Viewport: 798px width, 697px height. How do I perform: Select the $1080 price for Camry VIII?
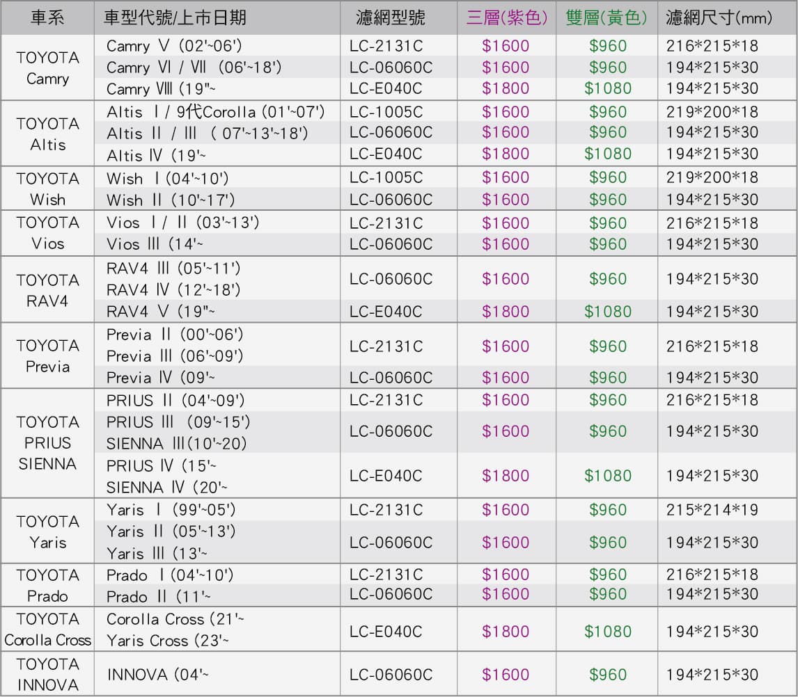(608, 88)
